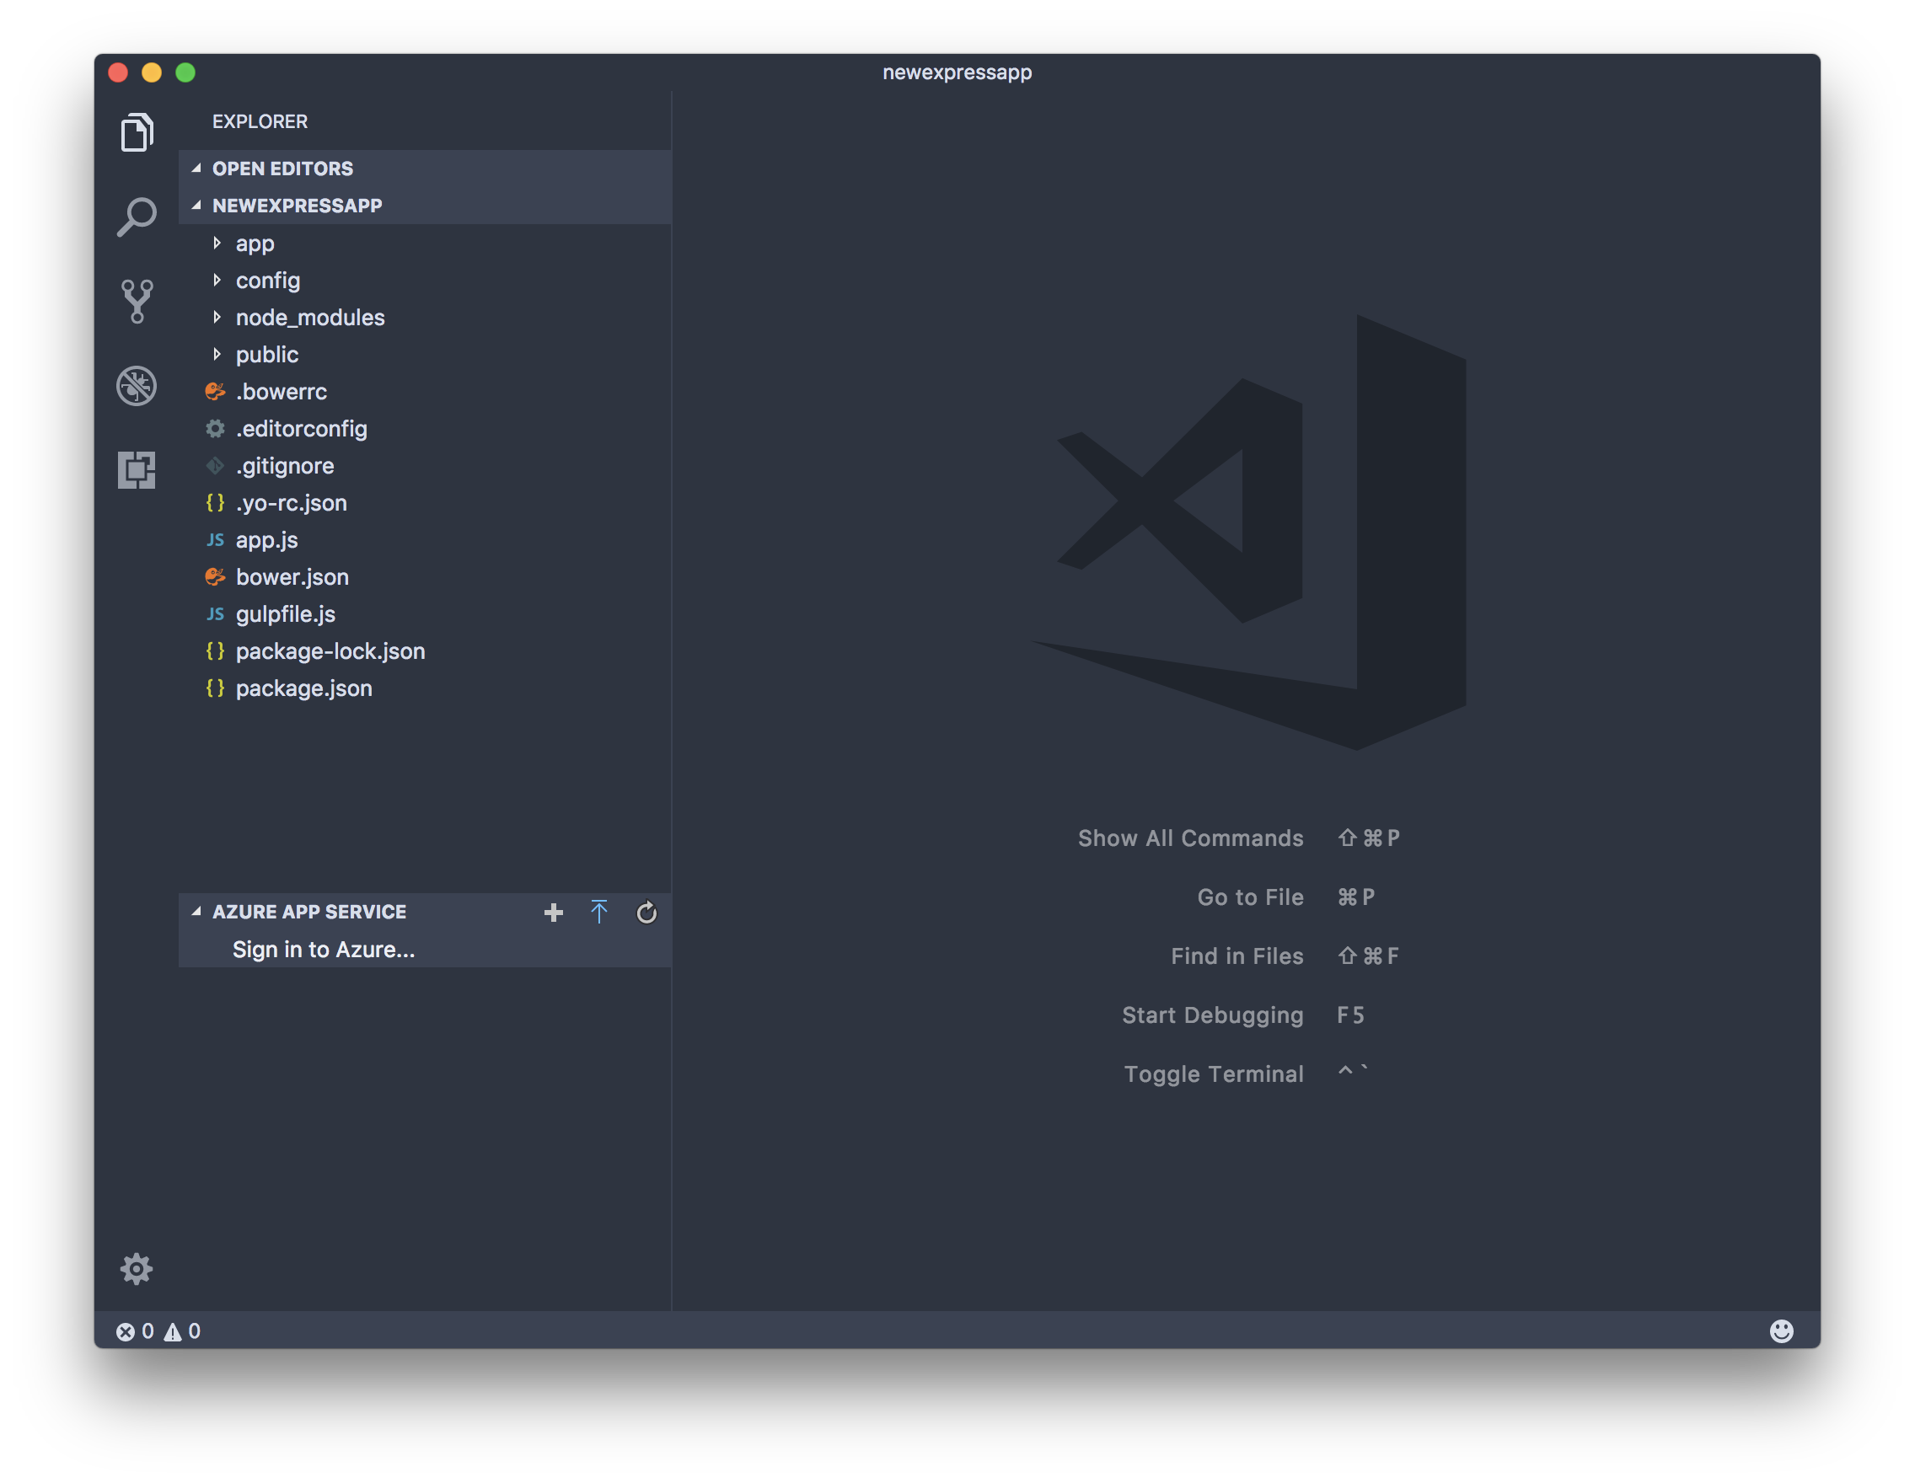This screenshot has width=1915, height=1483.
Task: Open the app.js file
Action: pyautogui.click(x=426, y=540)
